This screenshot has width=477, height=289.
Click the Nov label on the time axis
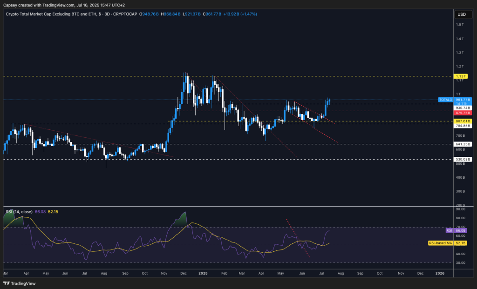pyautogui.click(x=401, y=274)
